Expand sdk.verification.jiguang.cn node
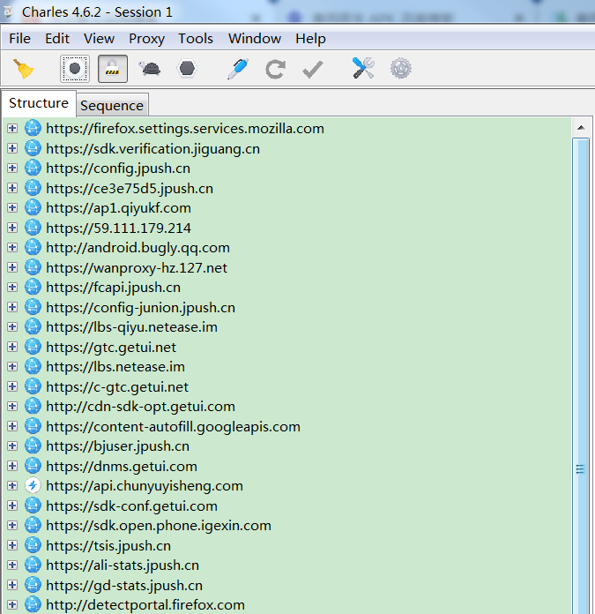The height and width of the screenshot is (614, 595). [12, 148]
